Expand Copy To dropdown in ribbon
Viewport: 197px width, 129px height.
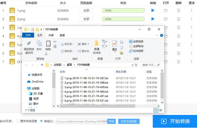74,51
